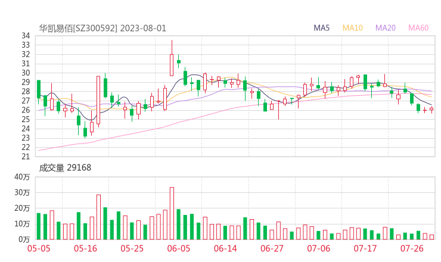Click the last red candlestick at chart right edge
441x262 pixels.
(x=431, y=109)
